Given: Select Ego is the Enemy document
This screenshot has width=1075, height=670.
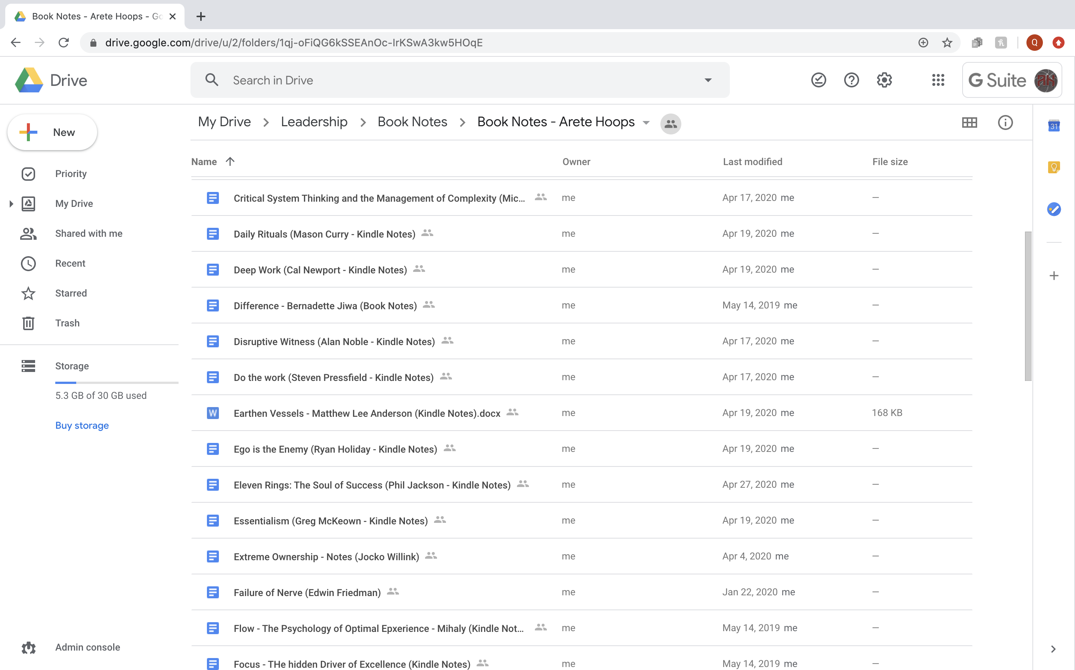Looking at the screenshot, I should click(581, 449).
